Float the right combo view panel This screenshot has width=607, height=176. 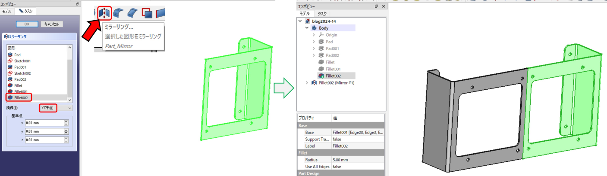tap(376, 6)
